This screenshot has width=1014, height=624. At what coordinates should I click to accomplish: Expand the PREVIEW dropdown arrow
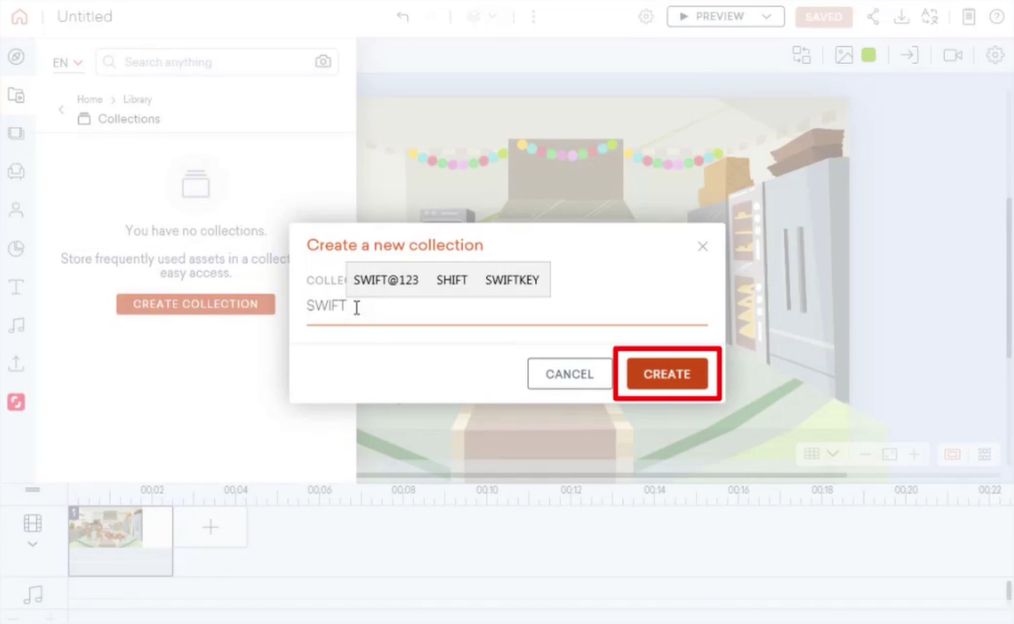click(766, 17)
